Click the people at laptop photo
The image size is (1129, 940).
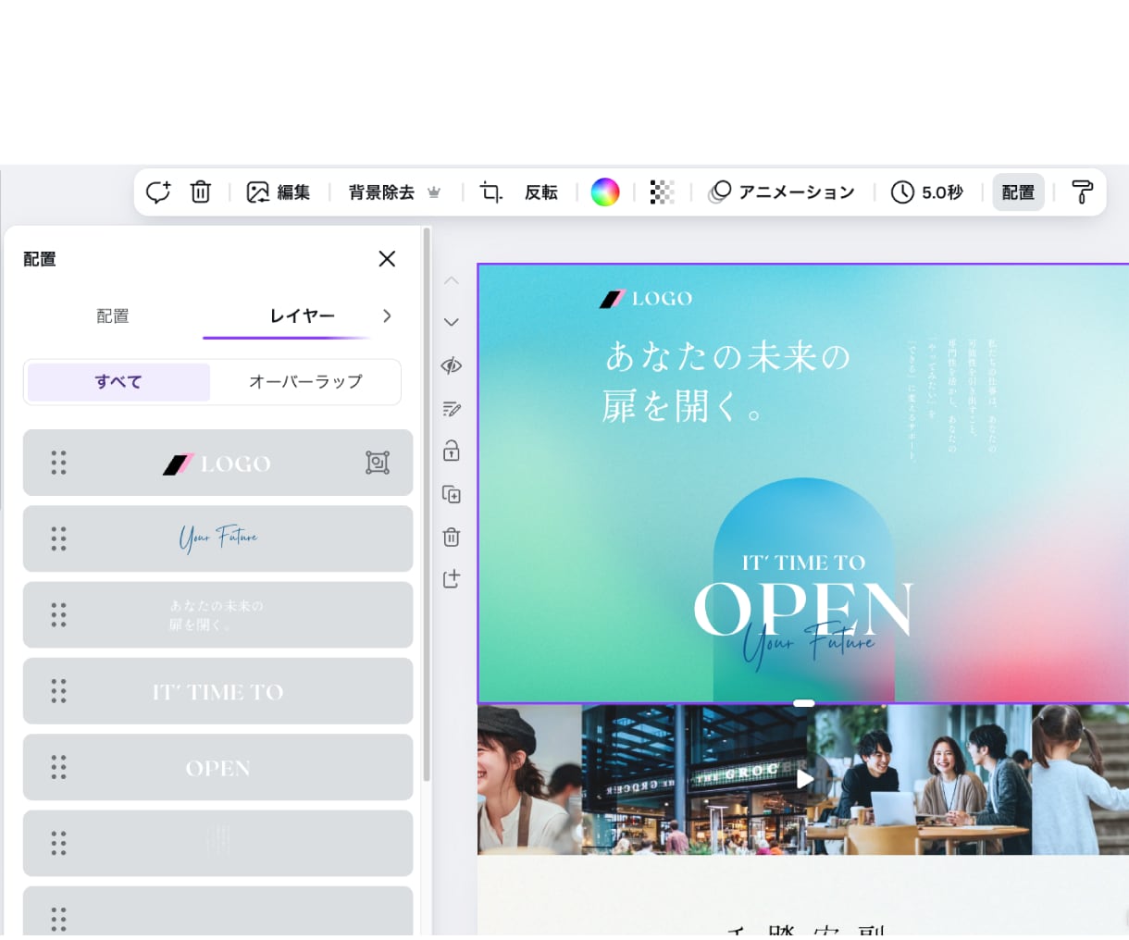(919, 779)
